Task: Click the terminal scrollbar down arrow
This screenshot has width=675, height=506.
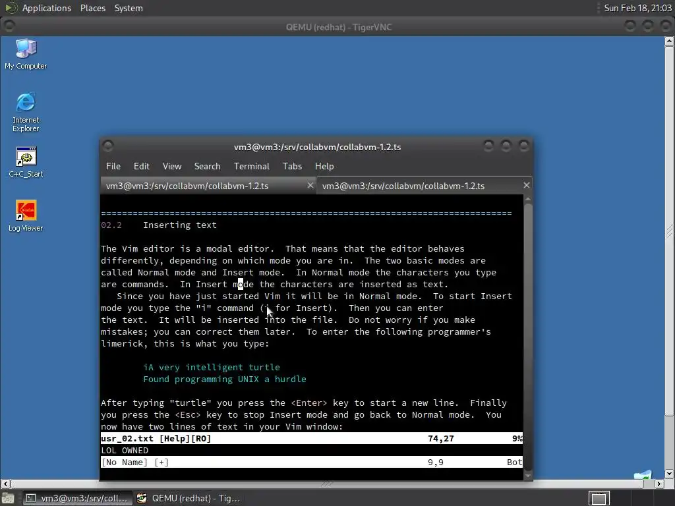Action: [528, 476]
